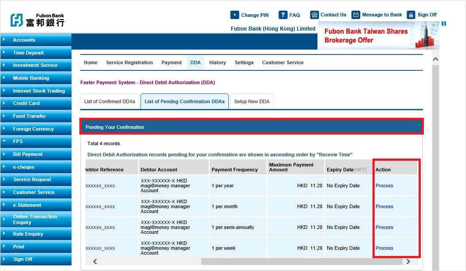Click Sign Off in the sidebar
Screen dimensions: 466x271
35,259
